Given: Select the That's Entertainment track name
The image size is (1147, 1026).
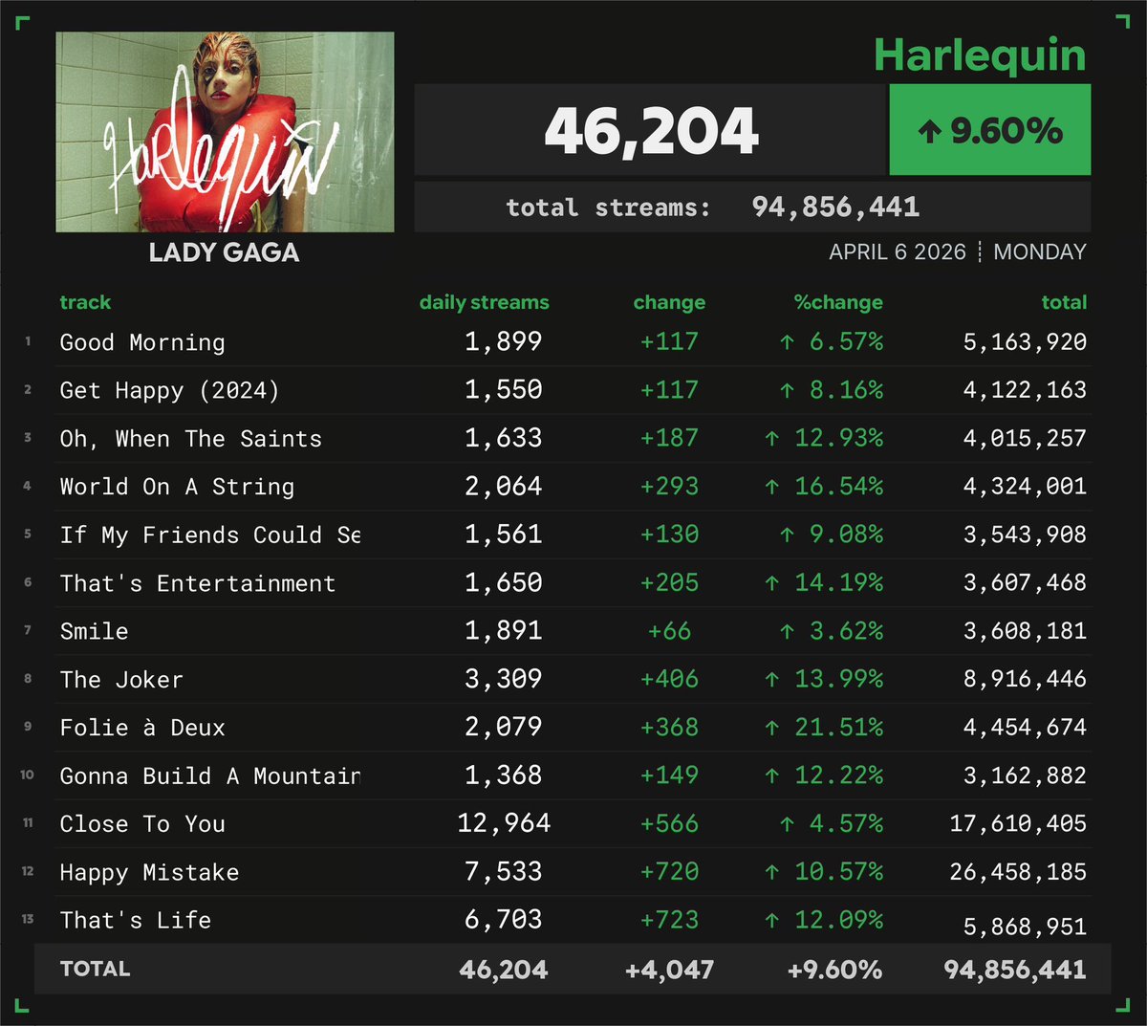Looking at the screenshot, I should point(197,583).
